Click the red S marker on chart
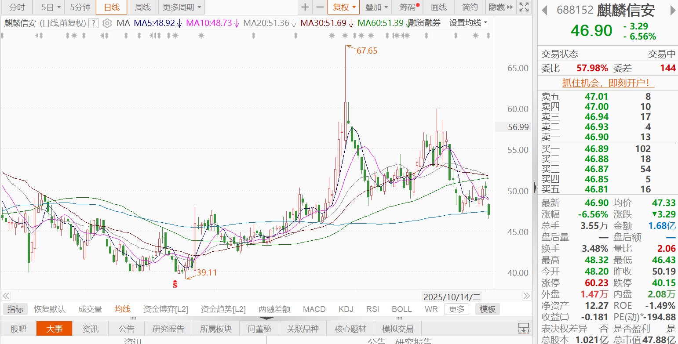Viewport: 678px width, 344px height. [x=175, y=284]
